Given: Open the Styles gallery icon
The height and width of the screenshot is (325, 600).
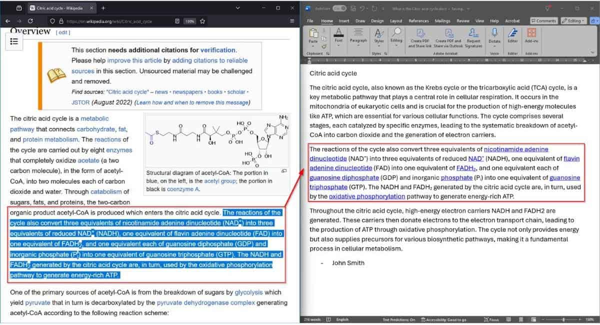Looking at the screenshot, I should coord(379,32).
